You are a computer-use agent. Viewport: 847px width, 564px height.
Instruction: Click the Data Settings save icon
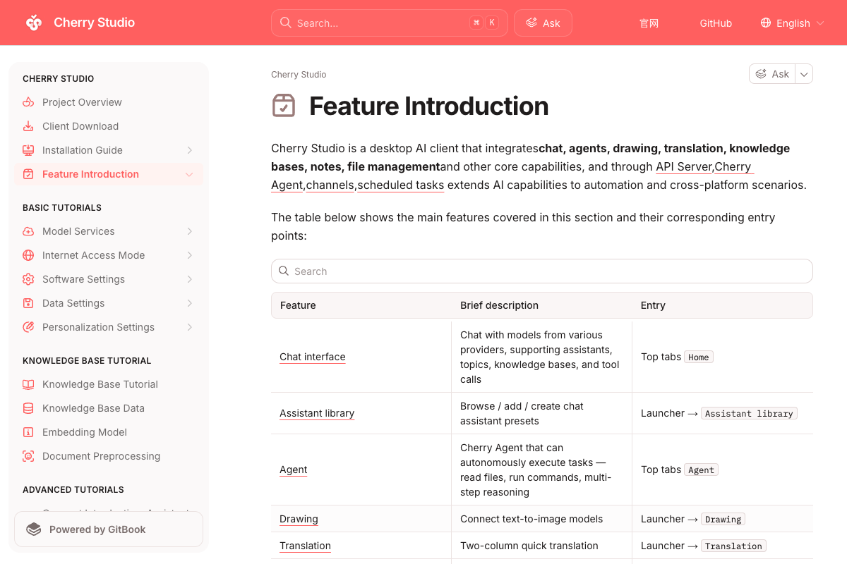point(28,303)
